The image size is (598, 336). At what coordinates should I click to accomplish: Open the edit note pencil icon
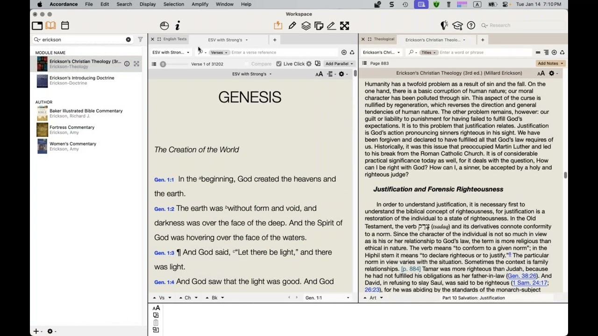(x=331, y=26)
